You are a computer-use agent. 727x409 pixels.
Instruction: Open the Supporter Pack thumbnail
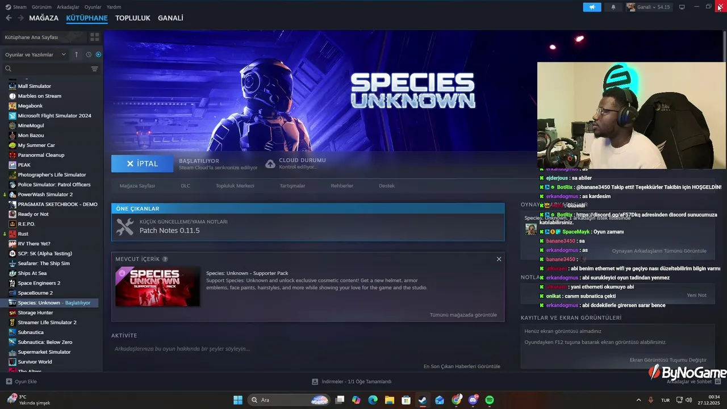157,287
